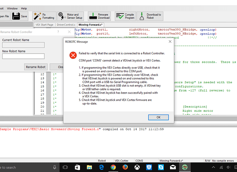Click the OK button in the ROBOTC Message dialog
The width and height of the screenshot is (237, 172).
pyautogui.click(x=158, y=117)
